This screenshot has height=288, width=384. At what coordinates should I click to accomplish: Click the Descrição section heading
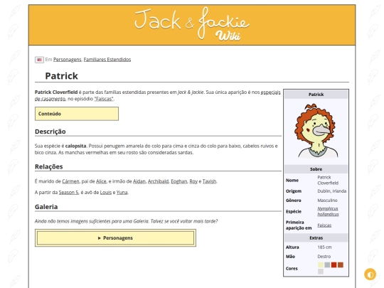click(50, 132)
